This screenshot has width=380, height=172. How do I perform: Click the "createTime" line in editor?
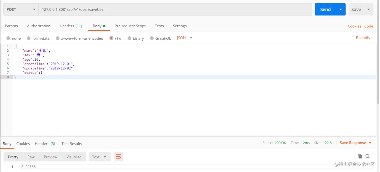49,64
